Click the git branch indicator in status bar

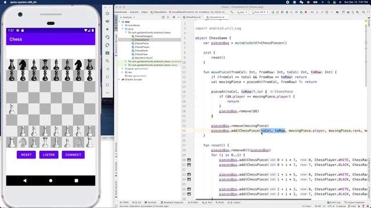352,206
